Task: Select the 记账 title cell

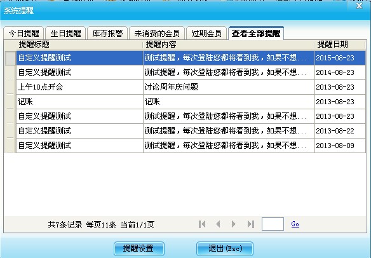Action: tap(79, 102)
